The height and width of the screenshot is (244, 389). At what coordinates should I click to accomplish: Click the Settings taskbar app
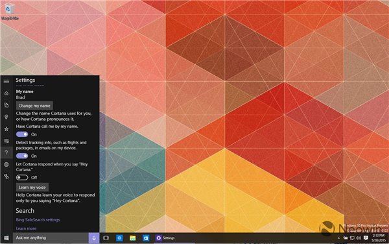click(165, 238)
